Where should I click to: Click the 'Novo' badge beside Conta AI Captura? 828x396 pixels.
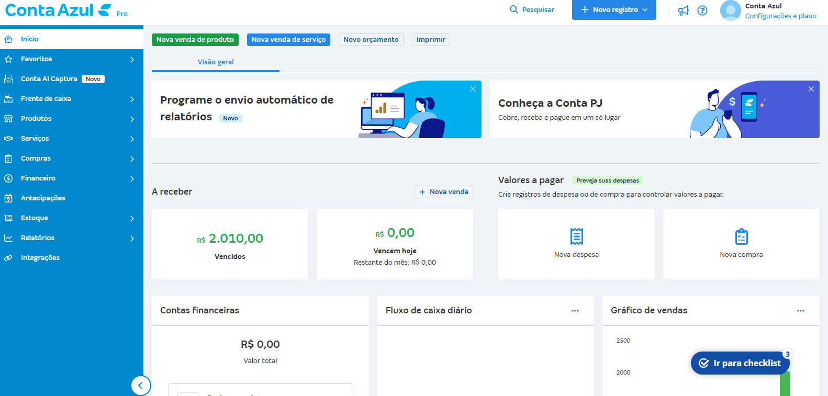pos(93,79)
